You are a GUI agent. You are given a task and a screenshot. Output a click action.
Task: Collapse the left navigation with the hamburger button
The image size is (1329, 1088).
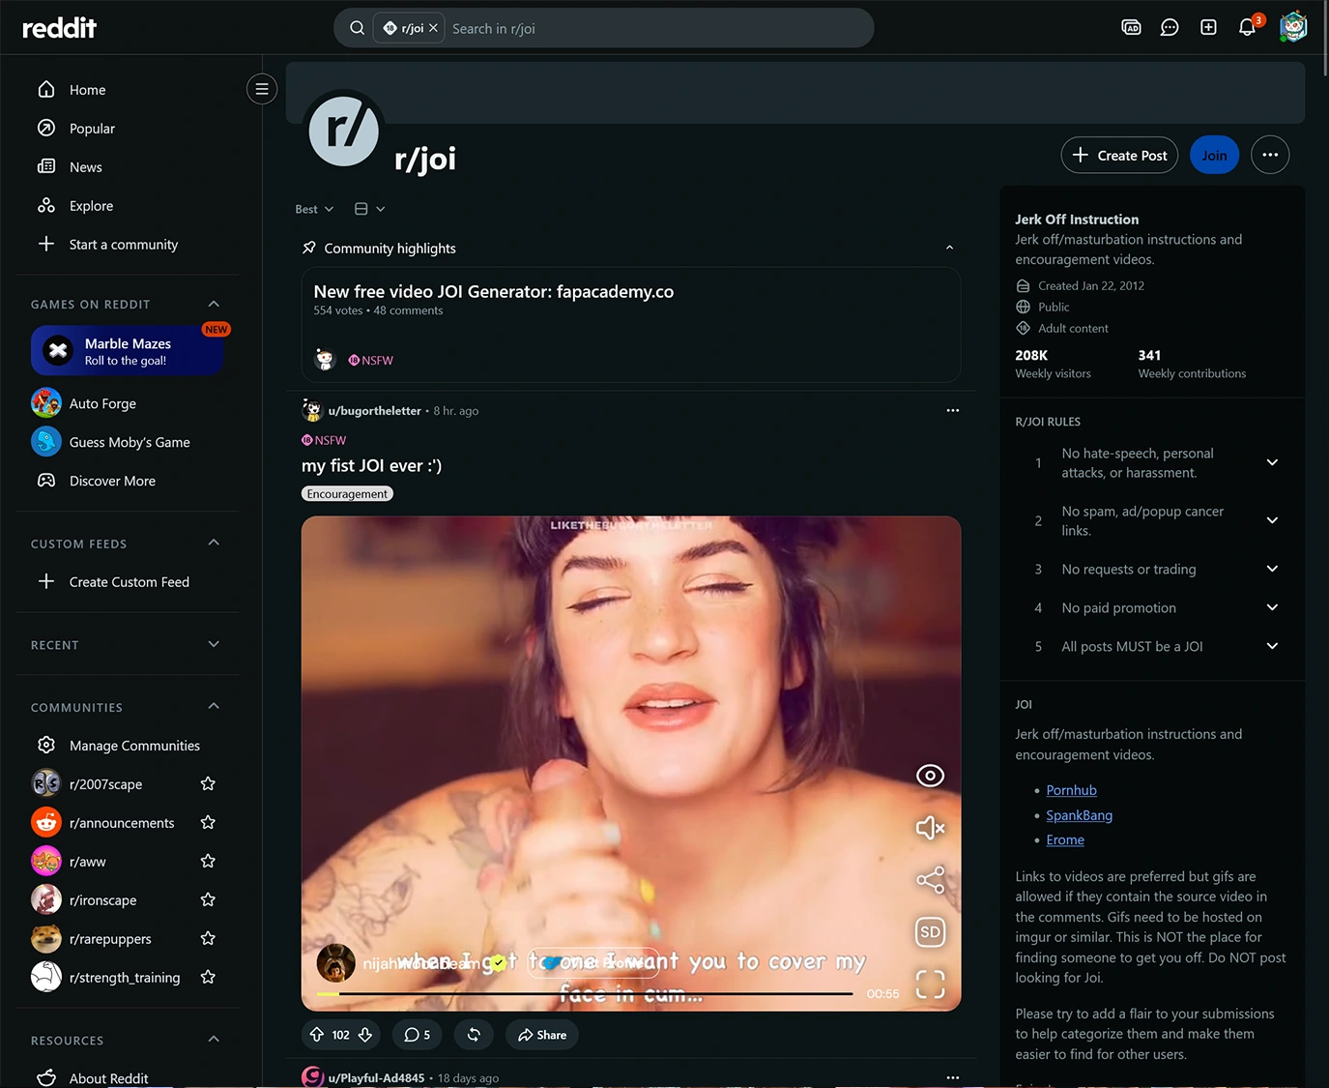[x=262, y=89]
